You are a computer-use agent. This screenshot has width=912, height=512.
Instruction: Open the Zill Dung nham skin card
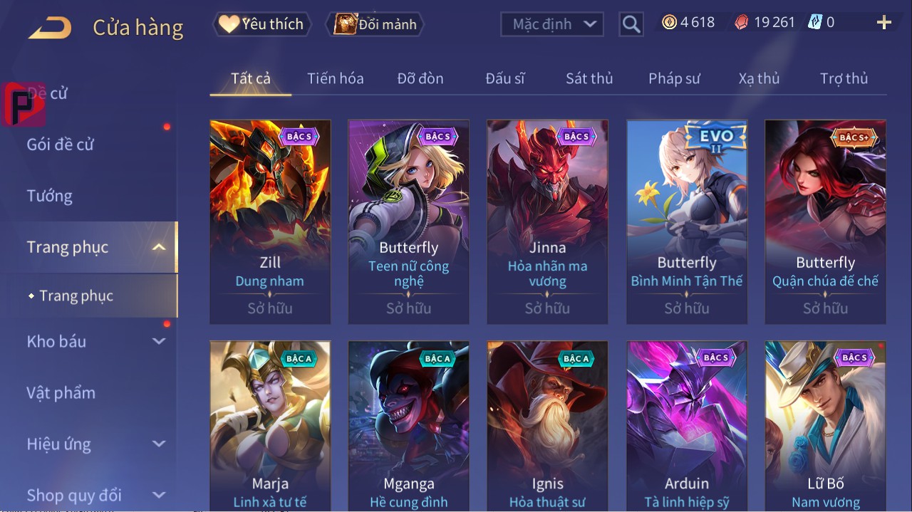click(270, 222)
